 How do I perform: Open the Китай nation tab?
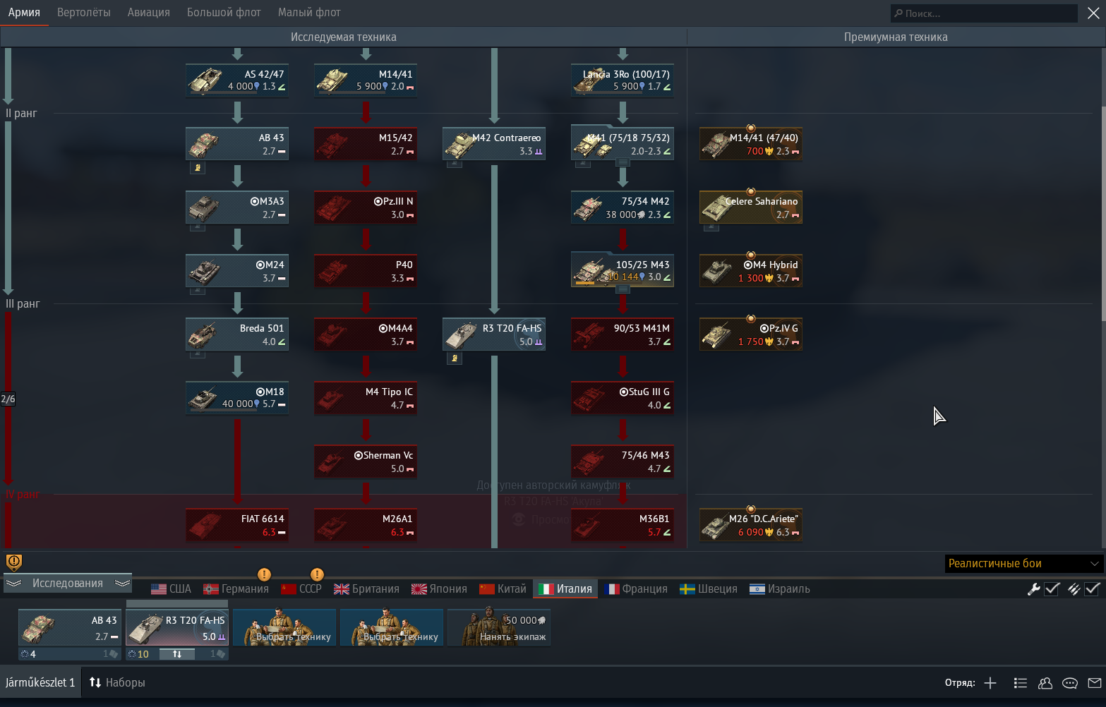point(503,589)
